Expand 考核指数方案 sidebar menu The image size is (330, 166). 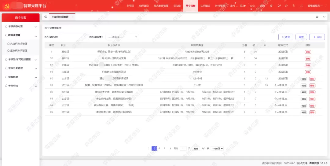pyautogui.click(x=20, y=27)
